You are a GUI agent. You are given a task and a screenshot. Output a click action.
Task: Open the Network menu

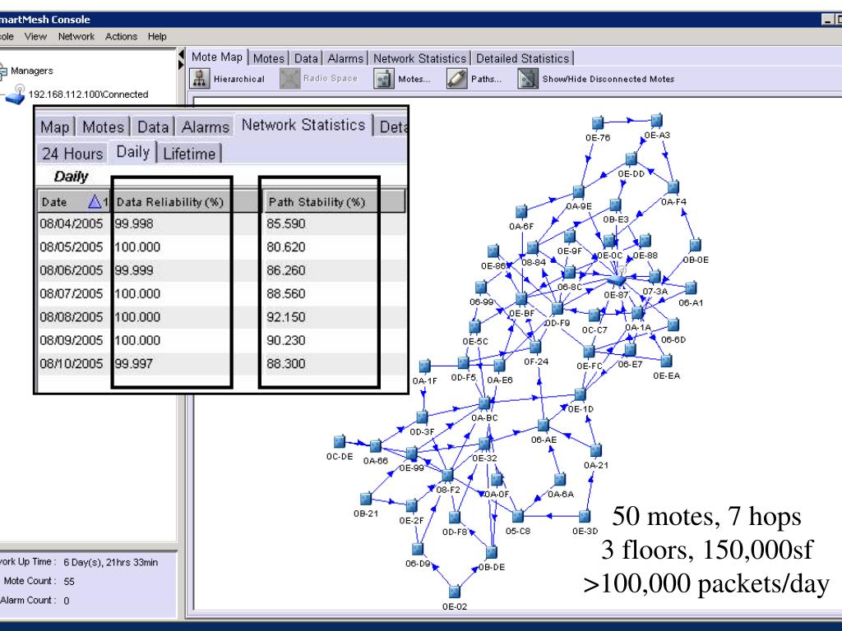76,36
